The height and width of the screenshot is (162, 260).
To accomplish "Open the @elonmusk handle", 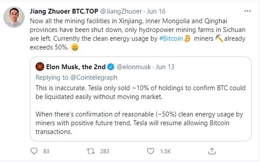I will (x=134, y=67).
